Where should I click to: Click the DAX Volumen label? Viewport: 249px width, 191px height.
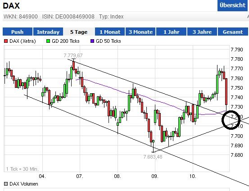[24, 184]
